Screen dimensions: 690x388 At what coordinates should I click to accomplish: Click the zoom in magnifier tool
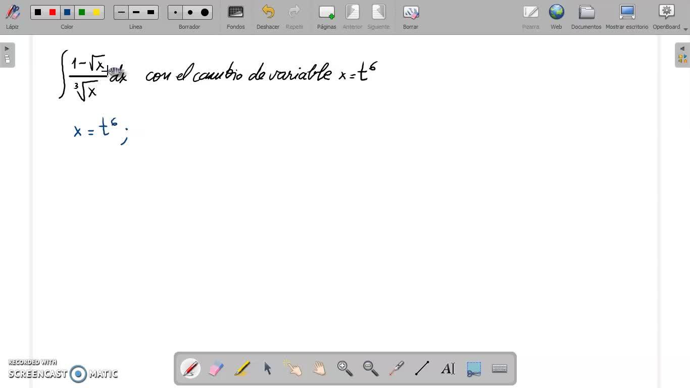click(x=345, y=368)
